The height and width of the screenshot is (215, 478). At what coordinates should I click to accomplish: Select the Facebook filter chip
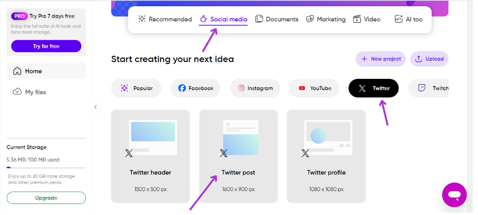[196, 88]
